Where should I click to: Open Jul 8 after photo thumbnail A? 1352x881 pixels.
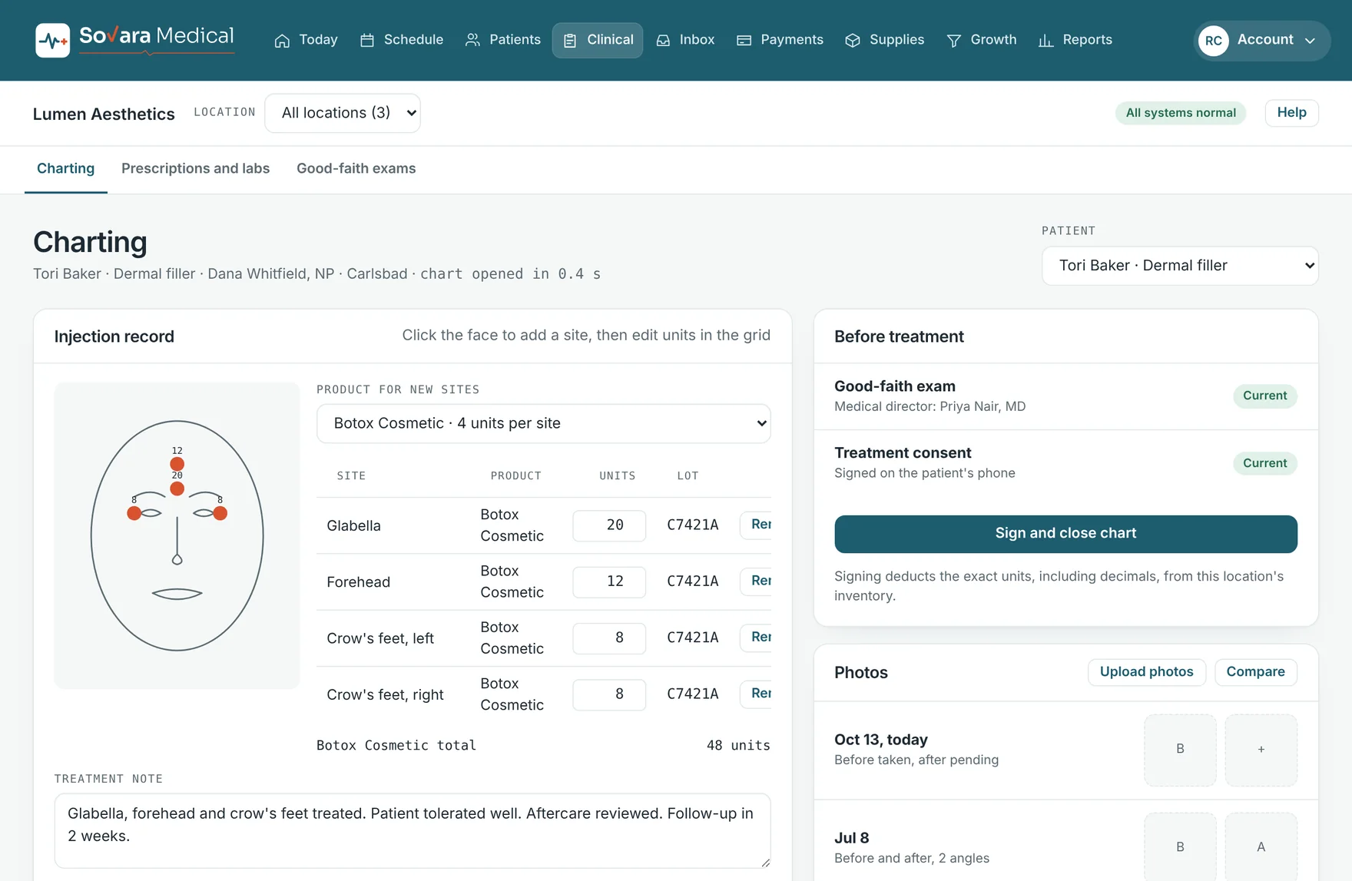tap(1261, 846)
